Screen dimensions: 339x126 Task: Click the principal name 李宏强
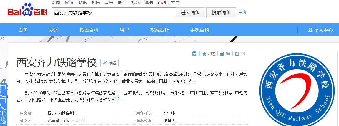point(169,113)
